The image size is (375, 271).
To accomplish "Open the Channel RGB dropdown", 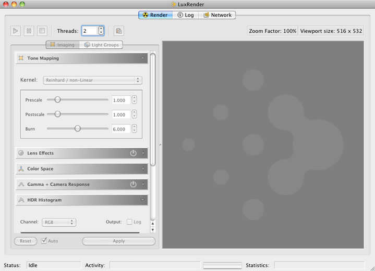I will 59,222.
